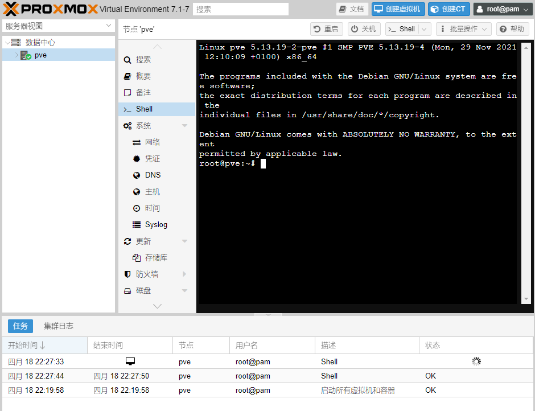
Task: Click the Proxmox logo
Action: 51,9
